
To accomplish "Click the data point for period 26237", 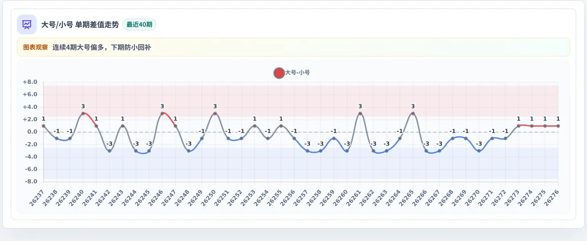I will (x=44, y=126).
